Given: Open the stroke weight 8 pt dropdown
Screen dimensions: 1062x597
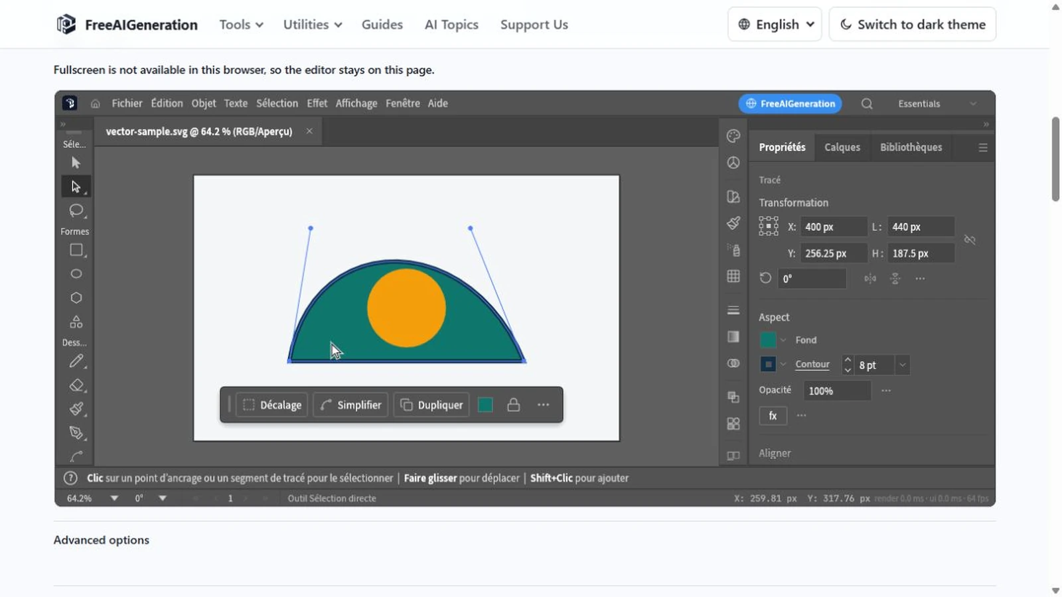Looking at the screenshot, I should coord(902,365).
